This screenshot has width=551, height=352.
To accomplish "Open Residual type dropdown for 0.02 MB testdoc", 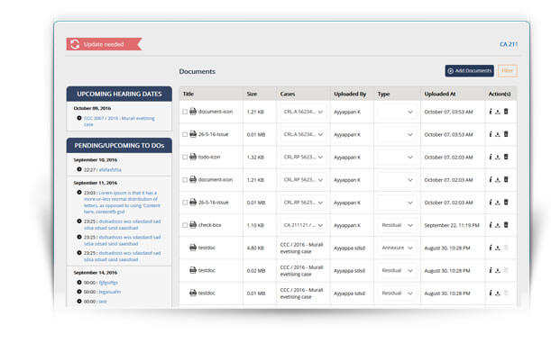I will tap(397, 271).
